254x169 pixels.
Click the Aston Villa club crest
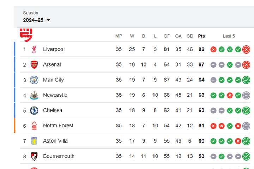tap(34, 141)
